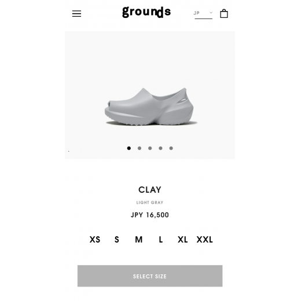Screen dimensions: 301x301
Task: Go to fifth carousel image dot
Action: pos(171,148)
